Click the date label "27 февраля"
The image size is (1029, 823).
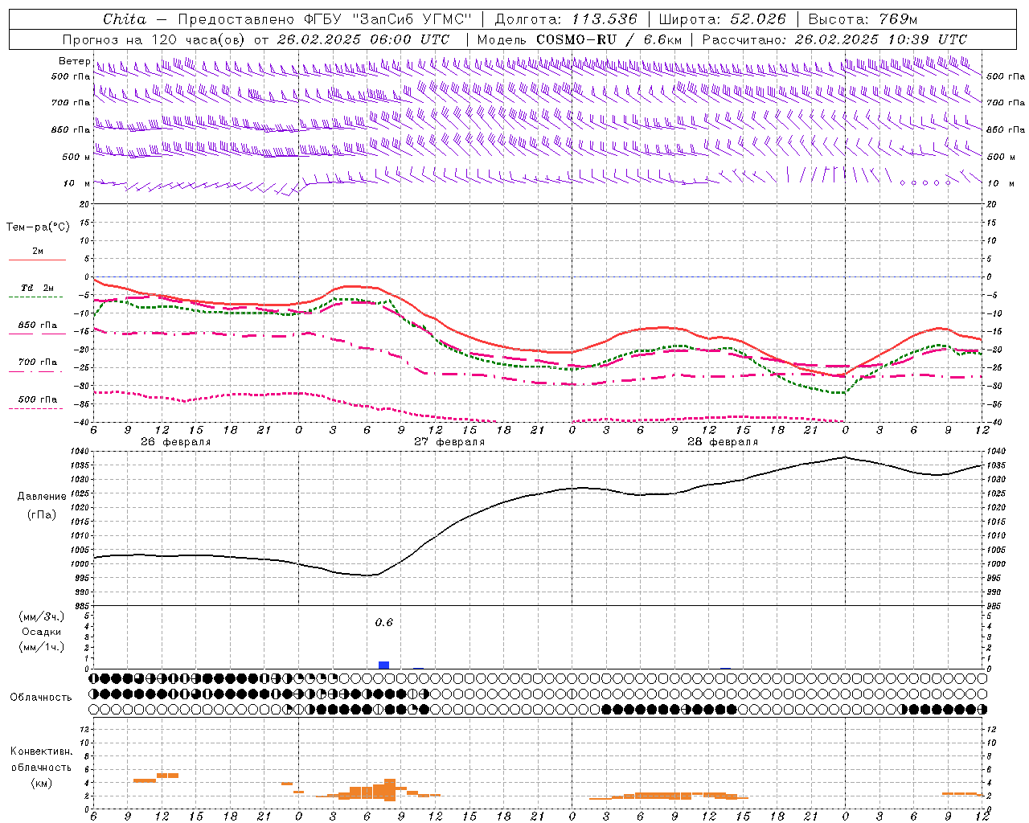pyautogui.click(x=449, y=442)
